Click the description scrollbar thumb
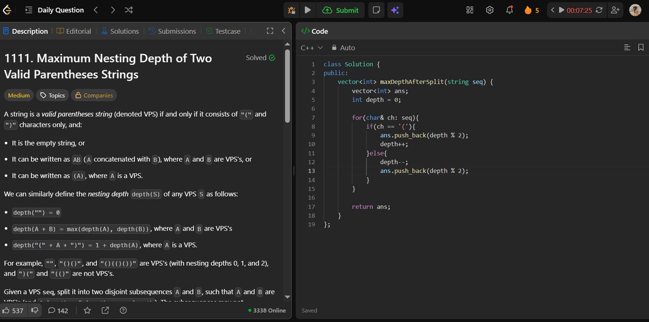Viewport: 649px width, 322px height. pos(287,85)
